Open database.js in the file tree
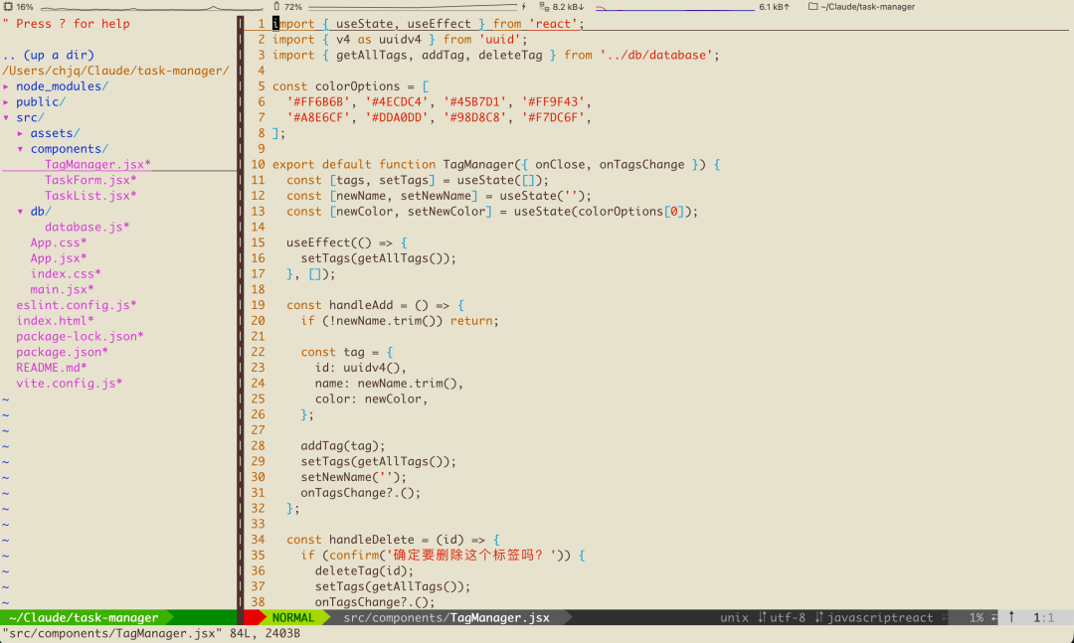The height and width of the screenshot is (643, 1074). pyautogui.click(x=86, y=227)
